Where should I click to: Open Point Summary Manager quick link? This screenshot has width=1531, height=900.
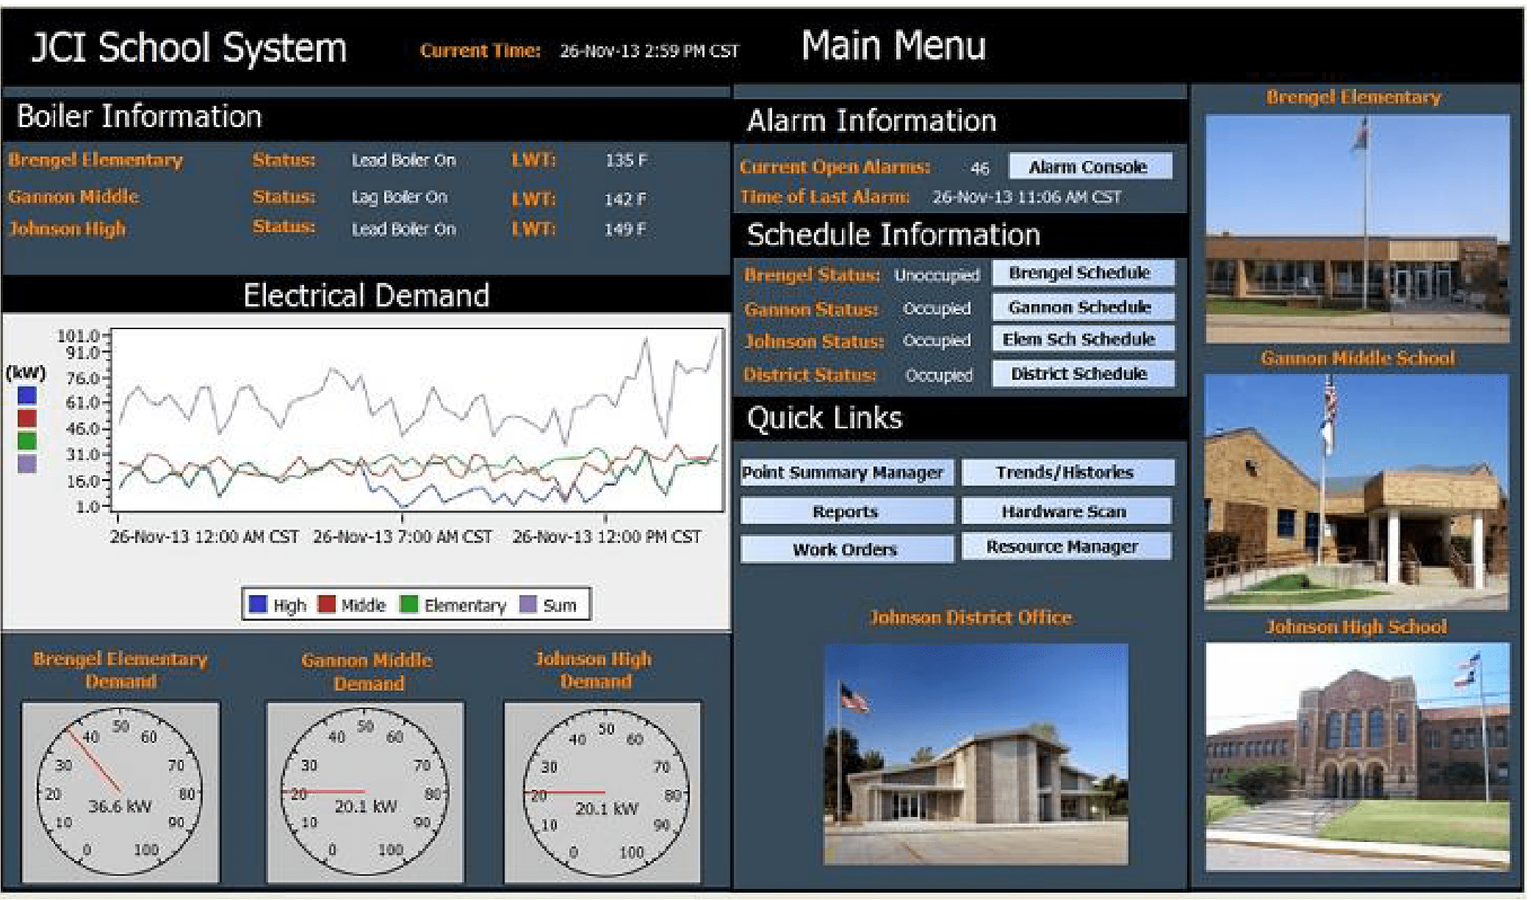pyautogui.click(x=846, y=472)
